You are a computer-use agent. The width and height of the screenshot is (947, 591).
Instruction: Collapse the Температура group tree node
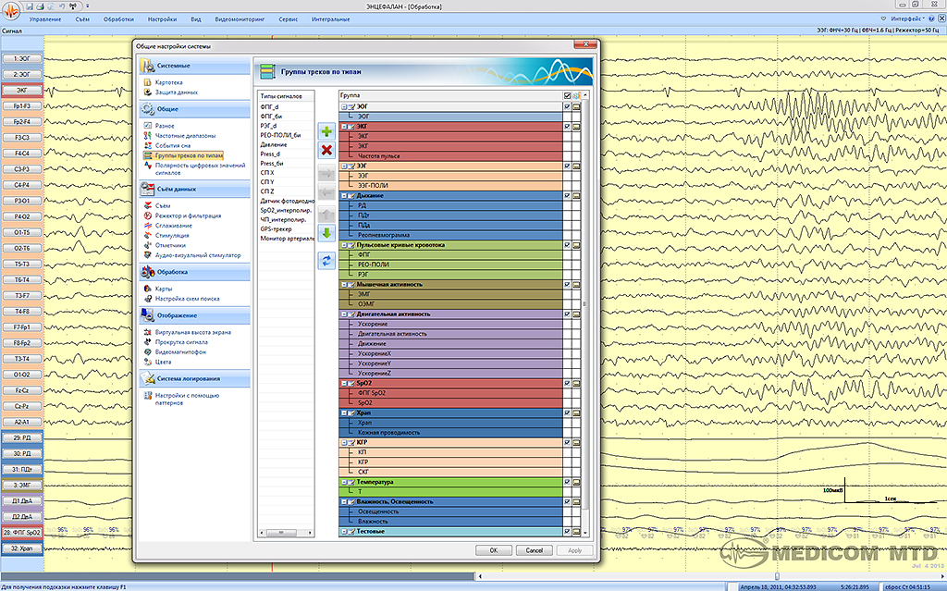click(344, 482)
